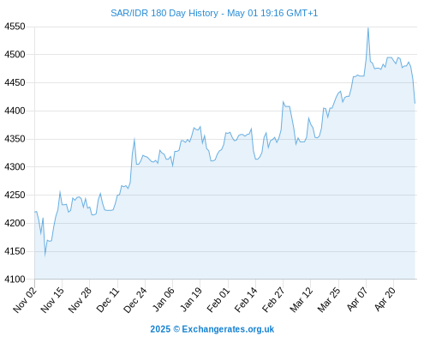424x343 pixels.
Task: Click the 4100 y-axis label
Action: coord(15,280)
